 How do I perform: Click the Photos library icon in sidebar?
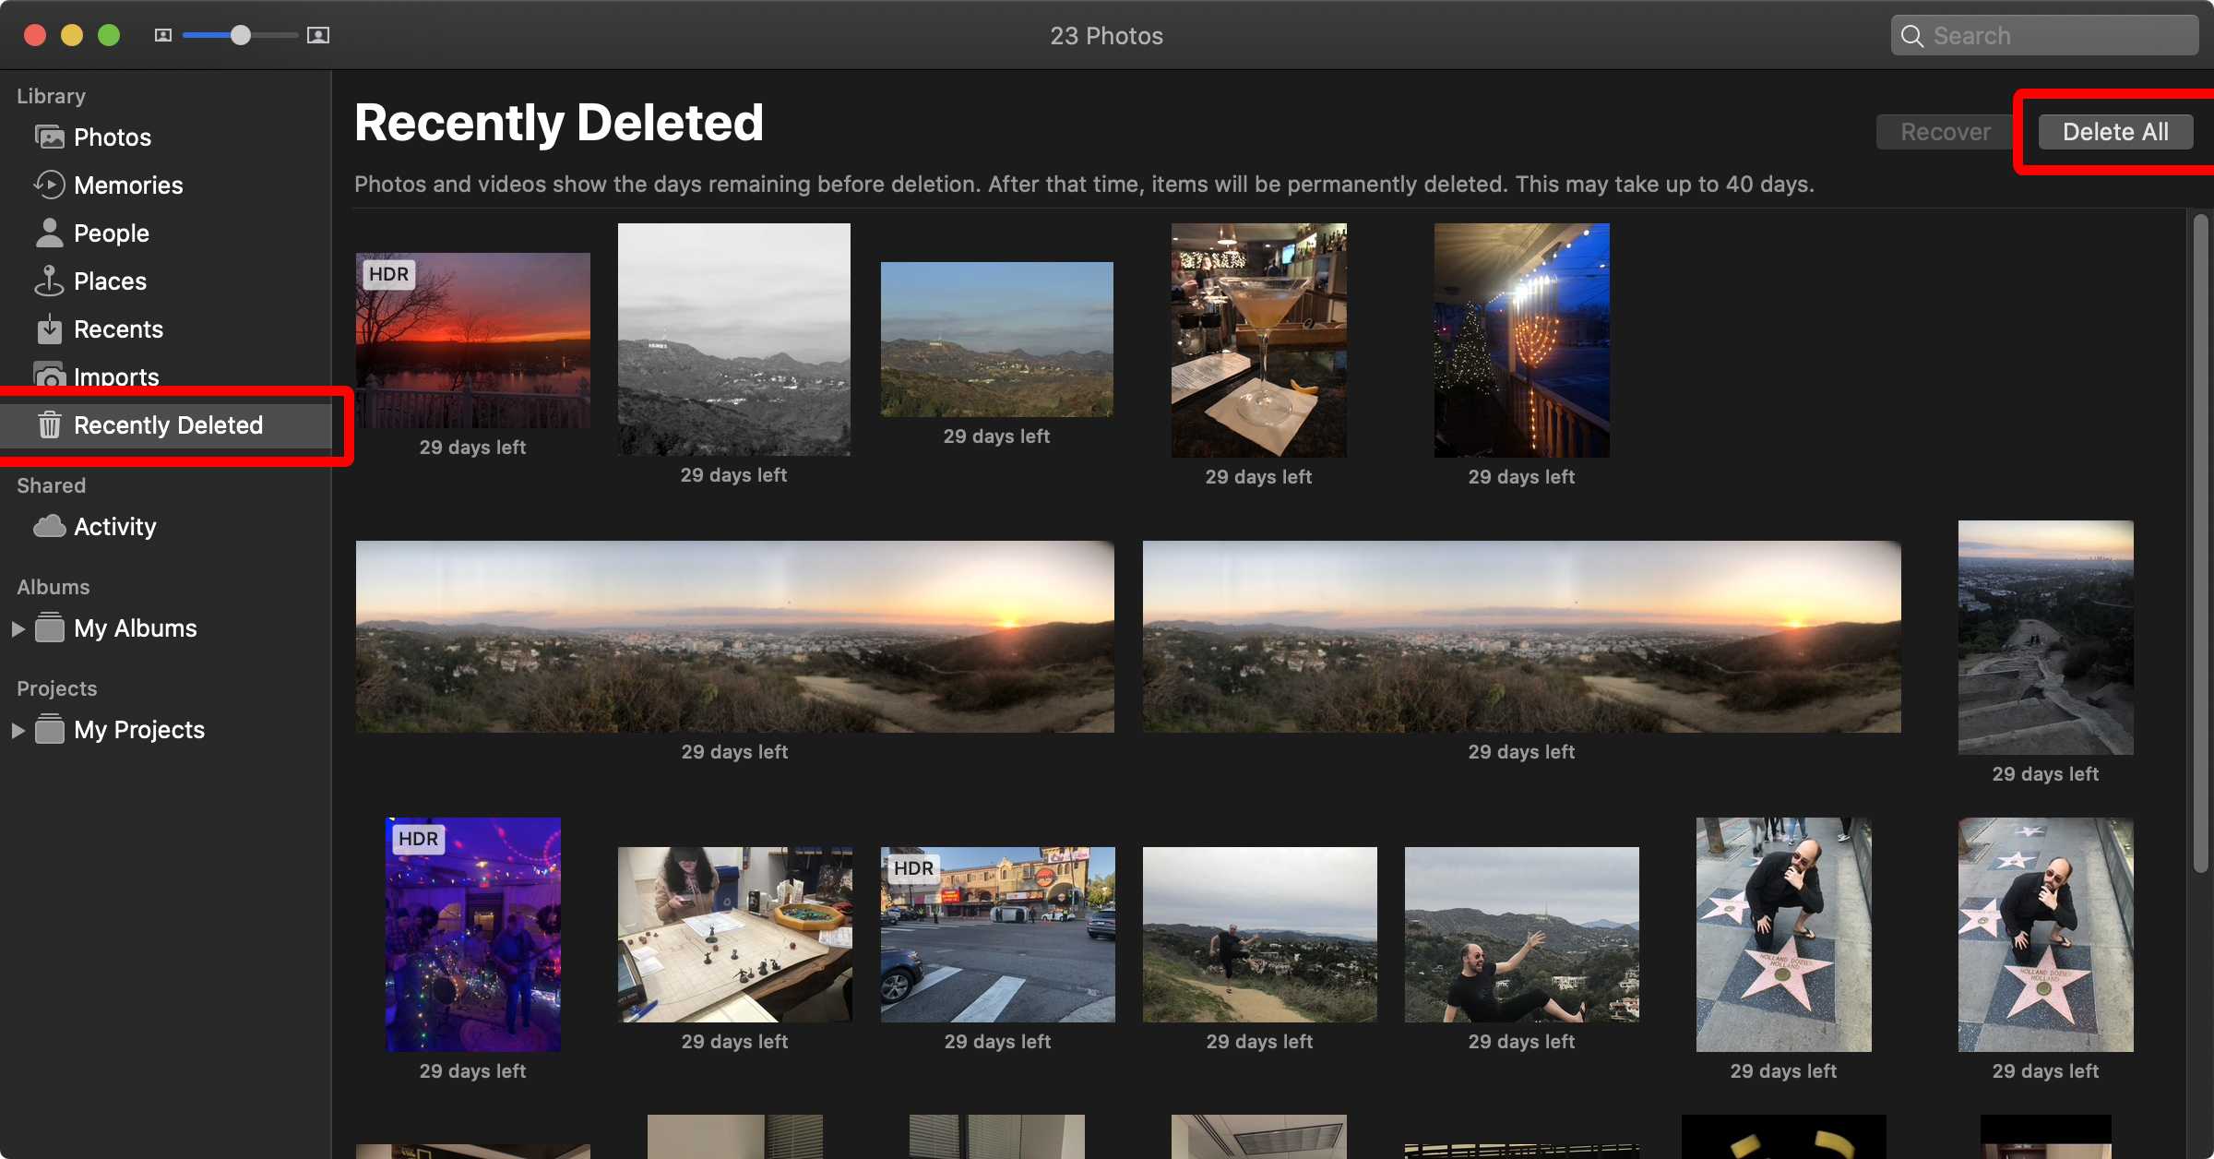[50, 137]
